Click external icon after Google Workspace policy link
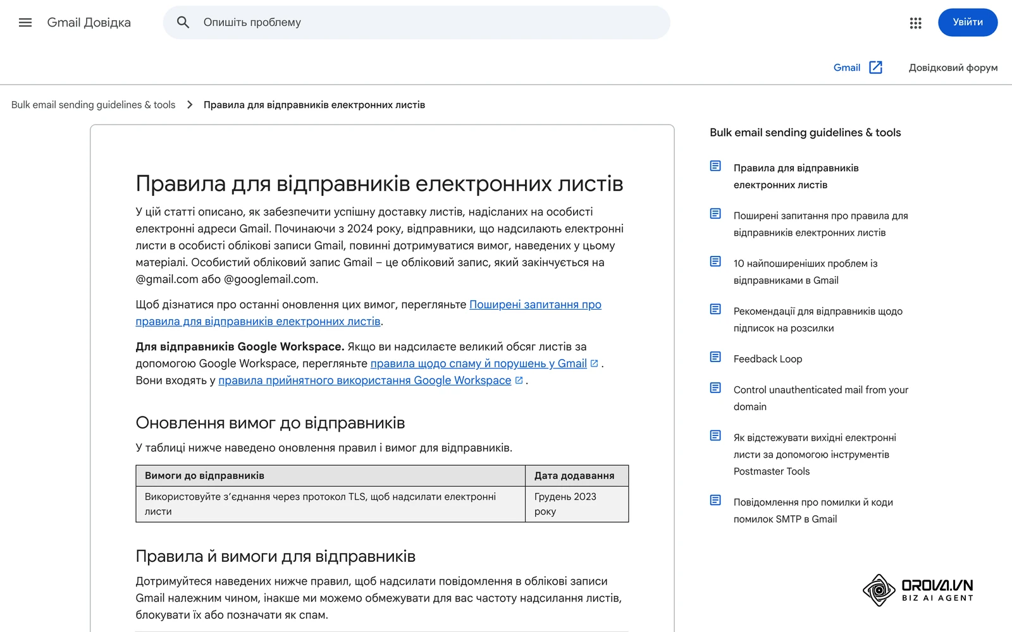Screen dimensions: 1012x632 tap(519, 380)
